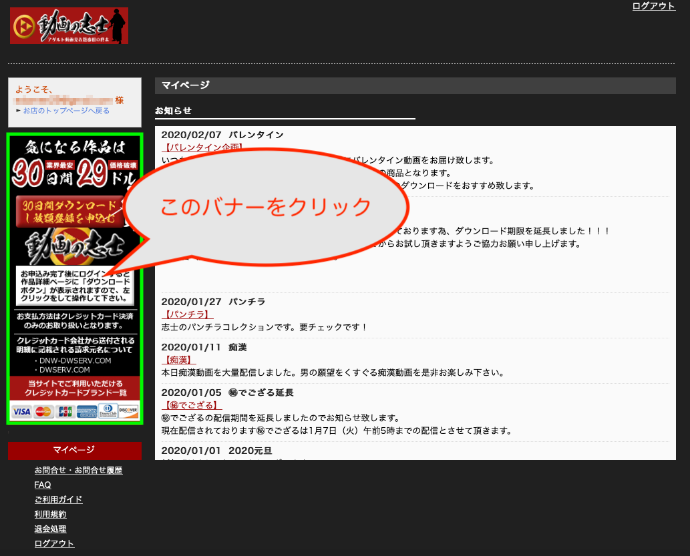690x556 pixels.
Task: Open the FAQ sidebar link
Action: pos(43,485)
